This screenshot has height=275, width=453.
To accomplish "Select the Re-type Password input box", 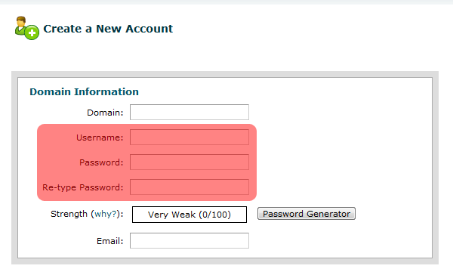I will (190, 187).
